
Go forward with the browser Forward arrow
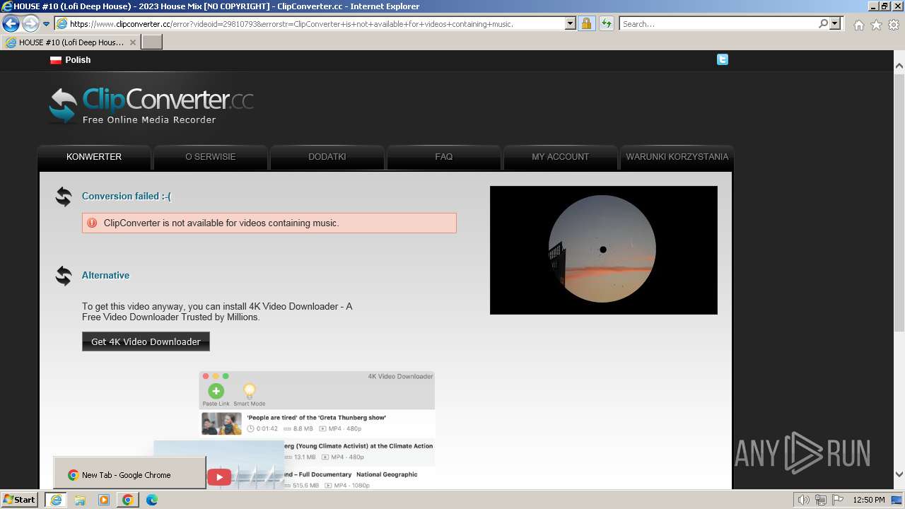click(x=30, y=23)
